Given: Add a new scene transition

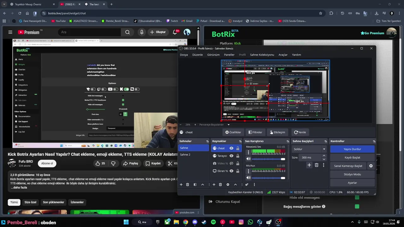Looking at the screenshot, I should coord(309,165).
